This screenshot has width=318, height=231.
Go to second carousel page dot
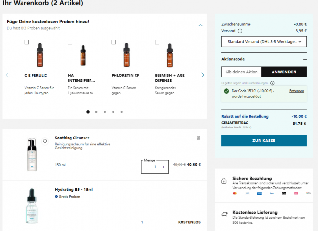[x=96, y=112]
